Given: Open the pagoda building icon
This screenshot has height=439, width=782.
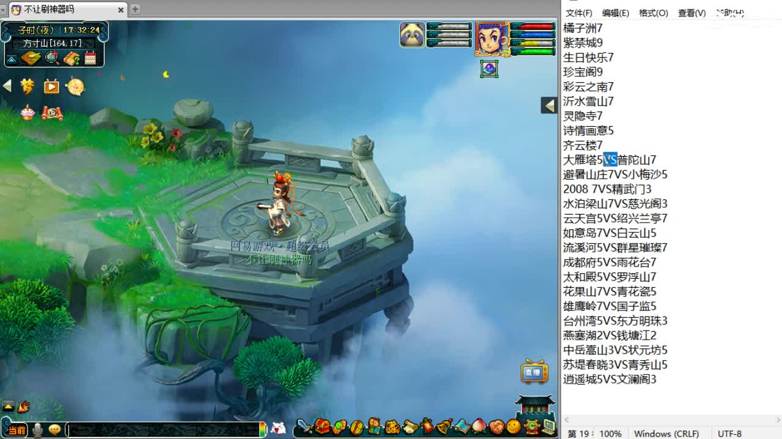Looking at the screenshot, I should [535, 405].
